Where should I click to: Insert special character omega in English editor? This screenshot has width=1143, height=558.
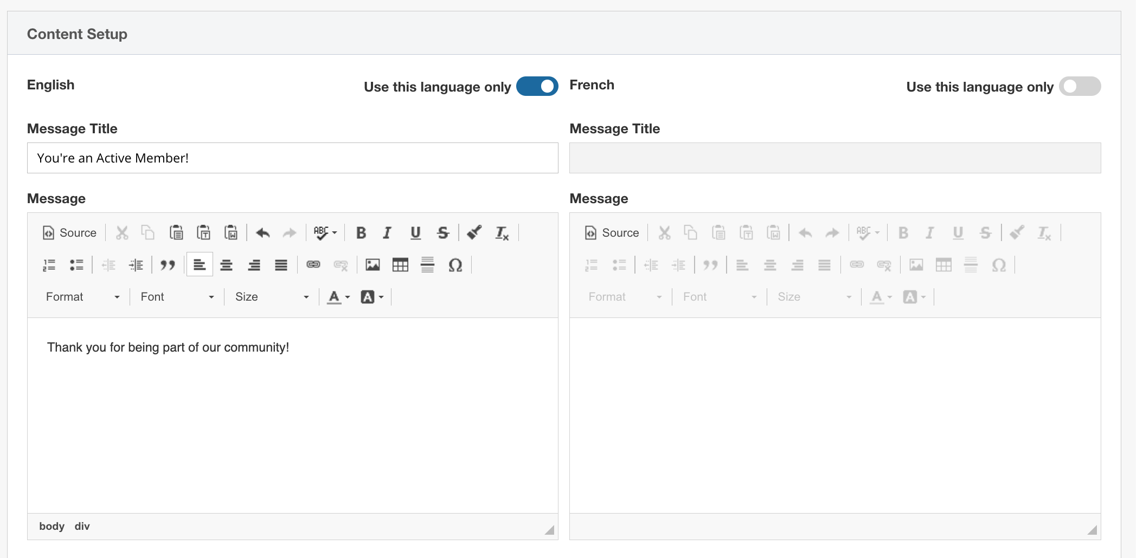[455, 265]
